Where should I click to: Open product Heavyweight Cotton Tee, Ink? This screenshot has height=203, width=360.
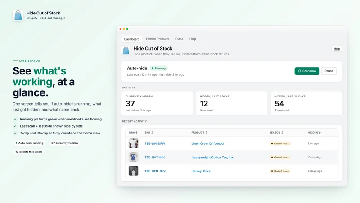212,157
